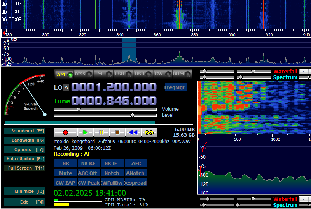Click first lower Waterfall slider handle
311x209 pixels.
click(x=208, y=199)
